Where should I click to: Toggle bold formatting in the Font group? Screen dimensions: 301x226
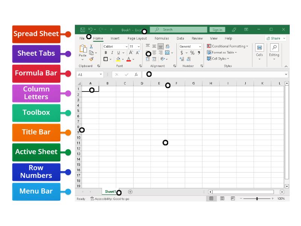[106, 53]
